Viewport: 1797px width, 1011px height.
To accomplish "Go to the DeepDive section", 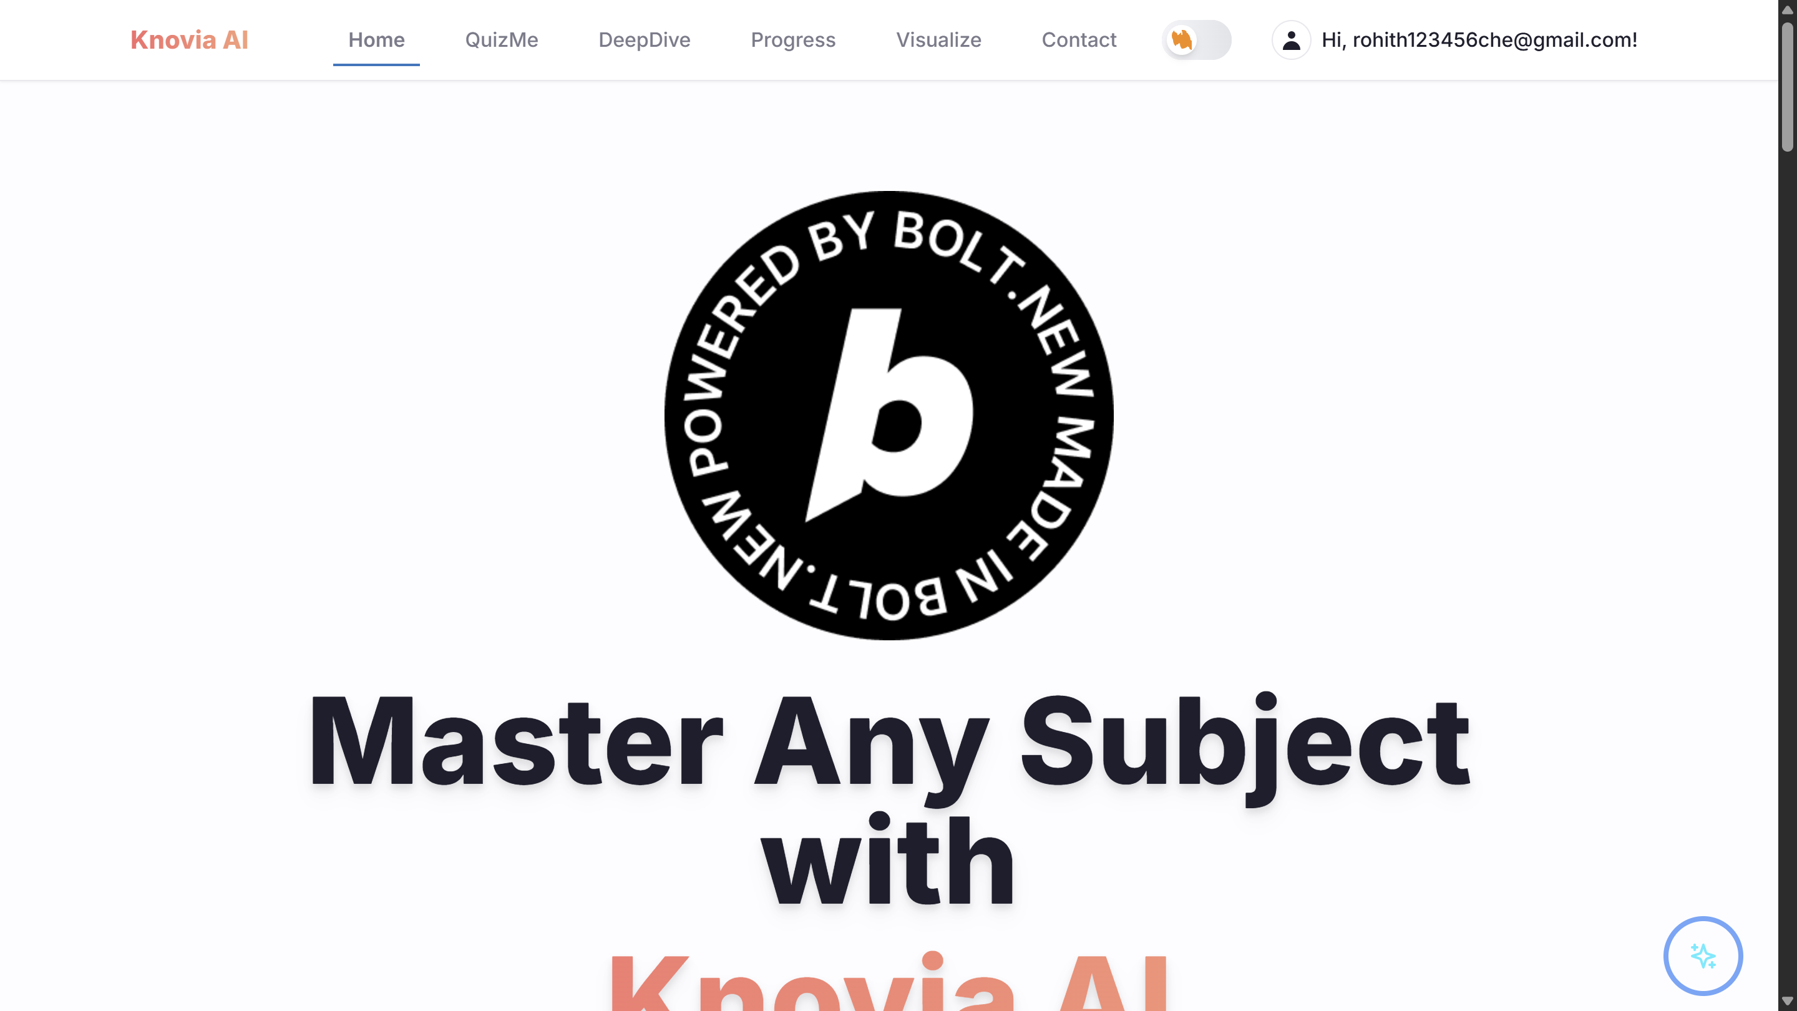I will tap(645, 40).
